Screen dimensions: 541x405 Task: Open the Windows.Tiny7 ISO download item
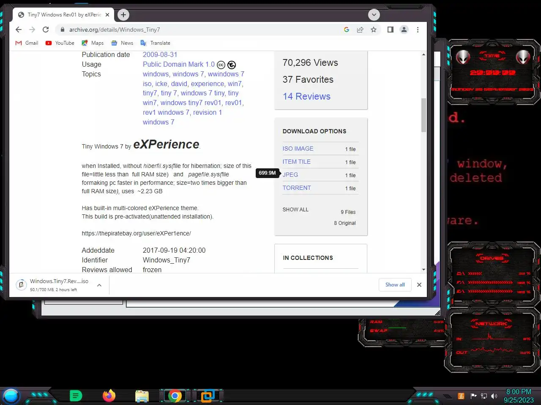pyautogui.click(x=53, y=285)
